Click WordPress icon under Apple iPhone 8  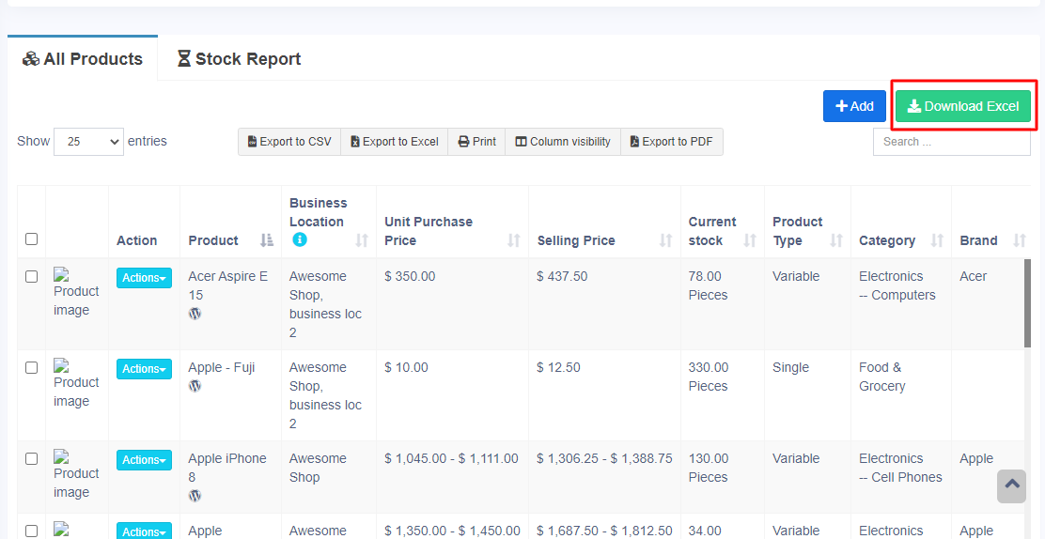[x=195, y=496]
